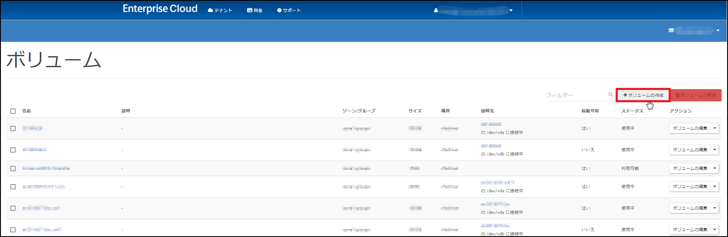Expand action dropdown arrow for 利用可能 row
This screenshot has height=237, width=728.
(x=714, y=169)
